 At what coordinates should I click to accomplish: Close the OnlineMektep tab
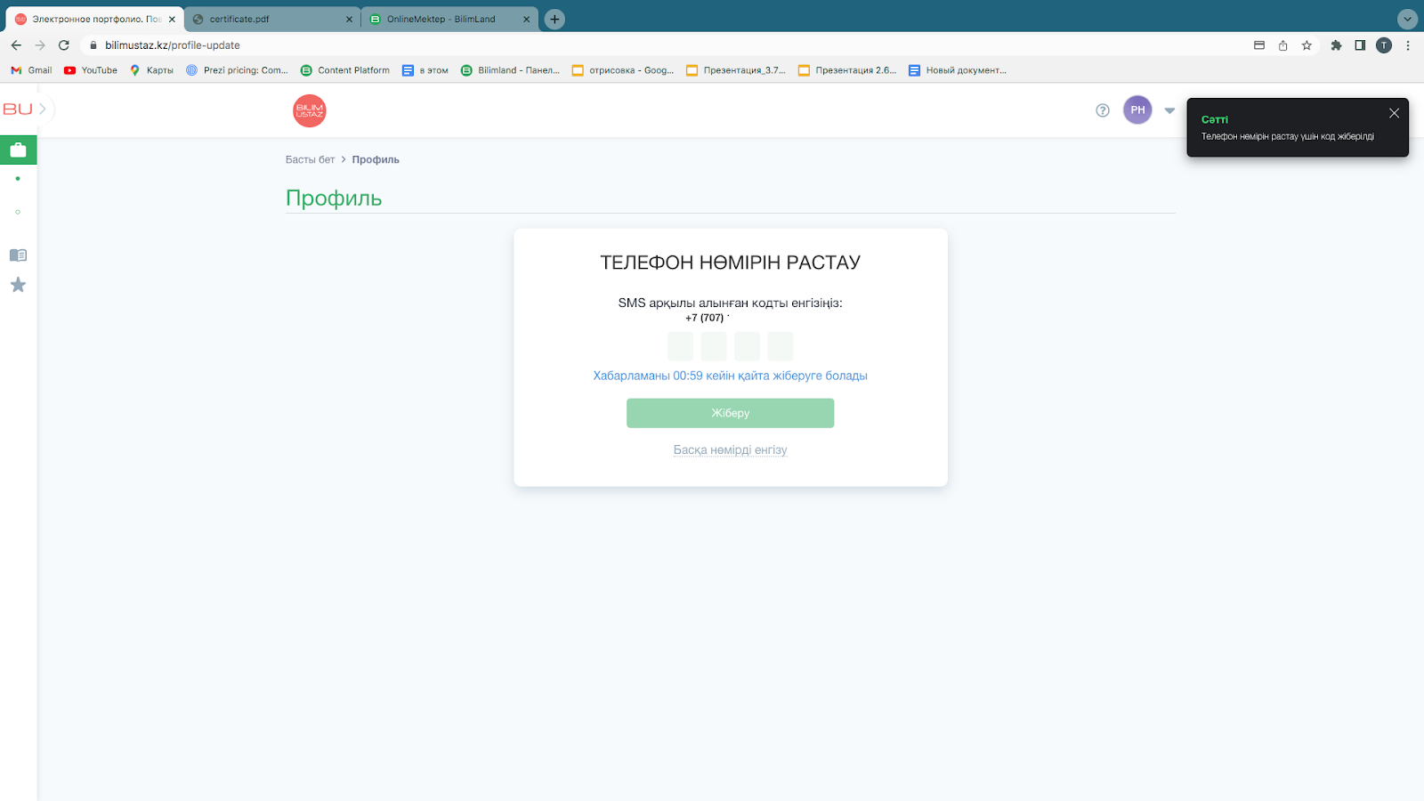click(526, 19)
